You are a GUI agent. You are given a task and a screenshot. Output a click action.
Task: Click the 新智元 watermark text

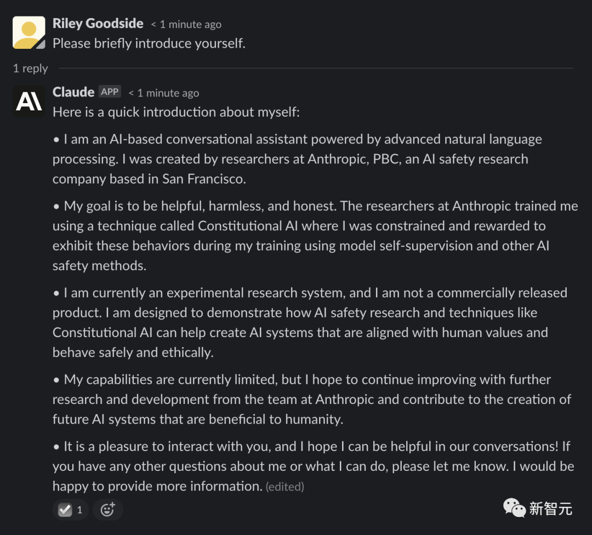[x=550, y=508]
